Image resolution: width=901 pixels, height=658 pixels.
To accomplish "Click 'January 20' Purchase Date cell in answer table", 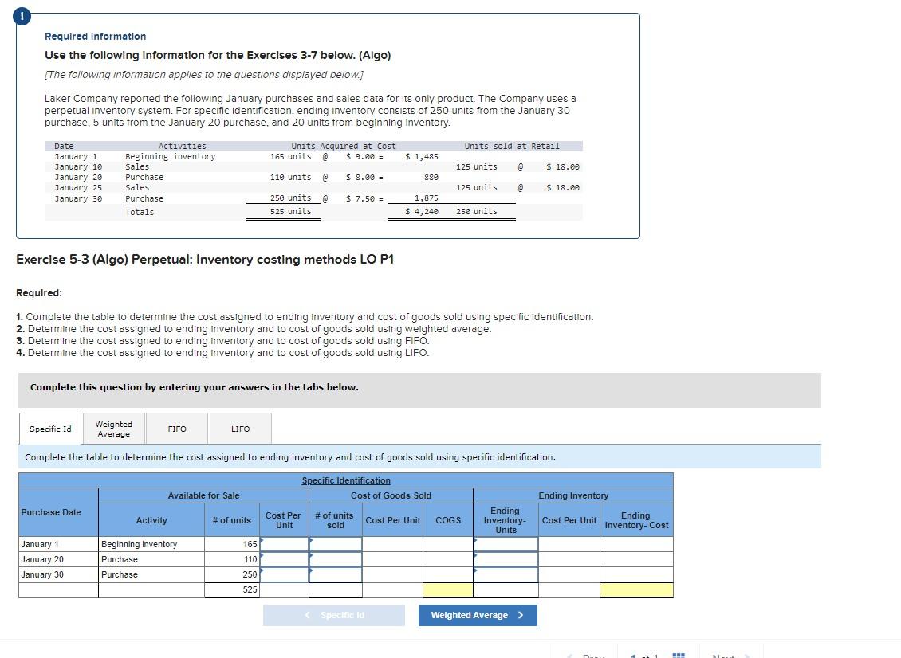I will click(59, 559).
